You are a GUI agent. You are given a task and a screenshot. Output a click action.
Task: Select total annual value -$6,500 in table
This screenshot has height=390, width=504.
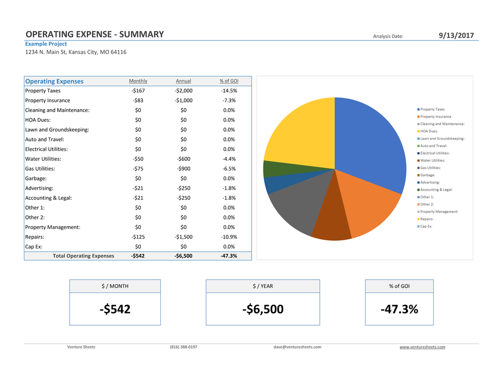(184, 256)
